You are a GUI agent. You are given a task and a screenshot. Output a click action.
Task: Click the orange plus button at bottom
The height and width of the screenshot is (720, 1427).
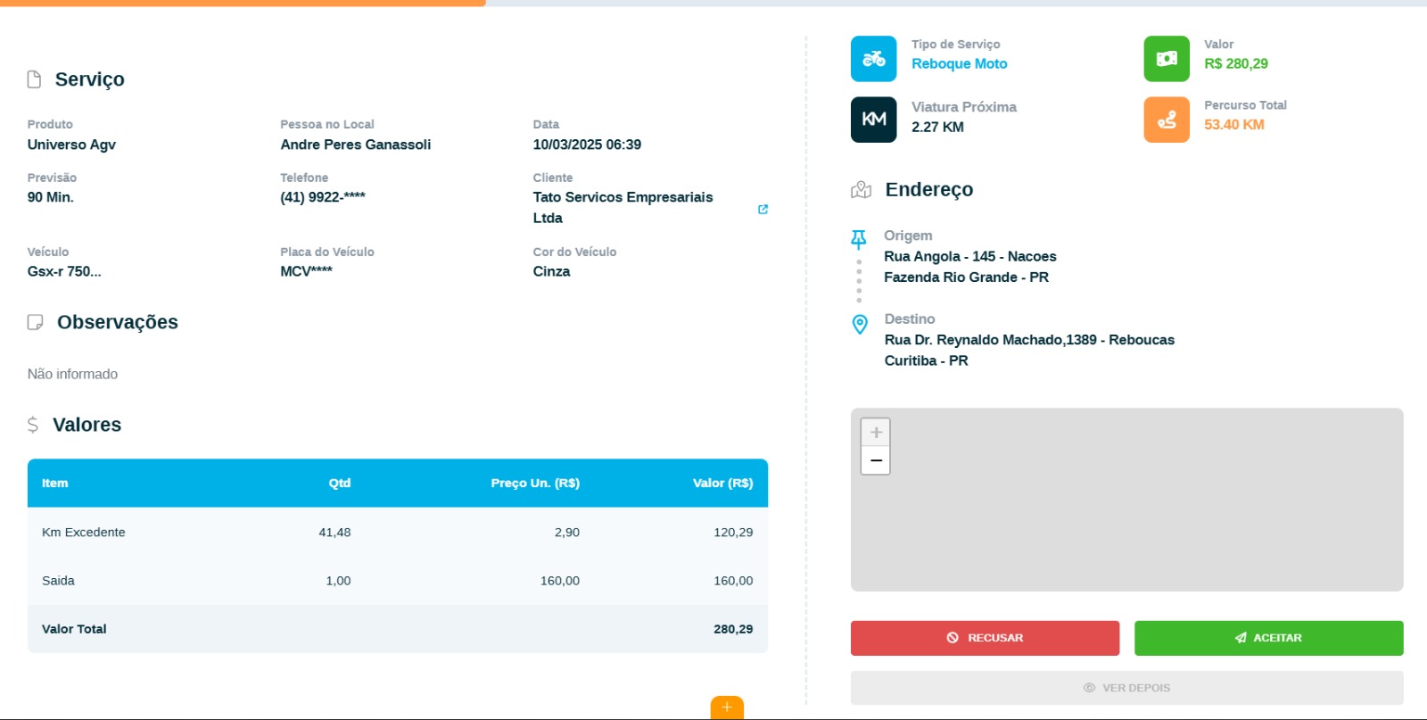pos(727,708)
